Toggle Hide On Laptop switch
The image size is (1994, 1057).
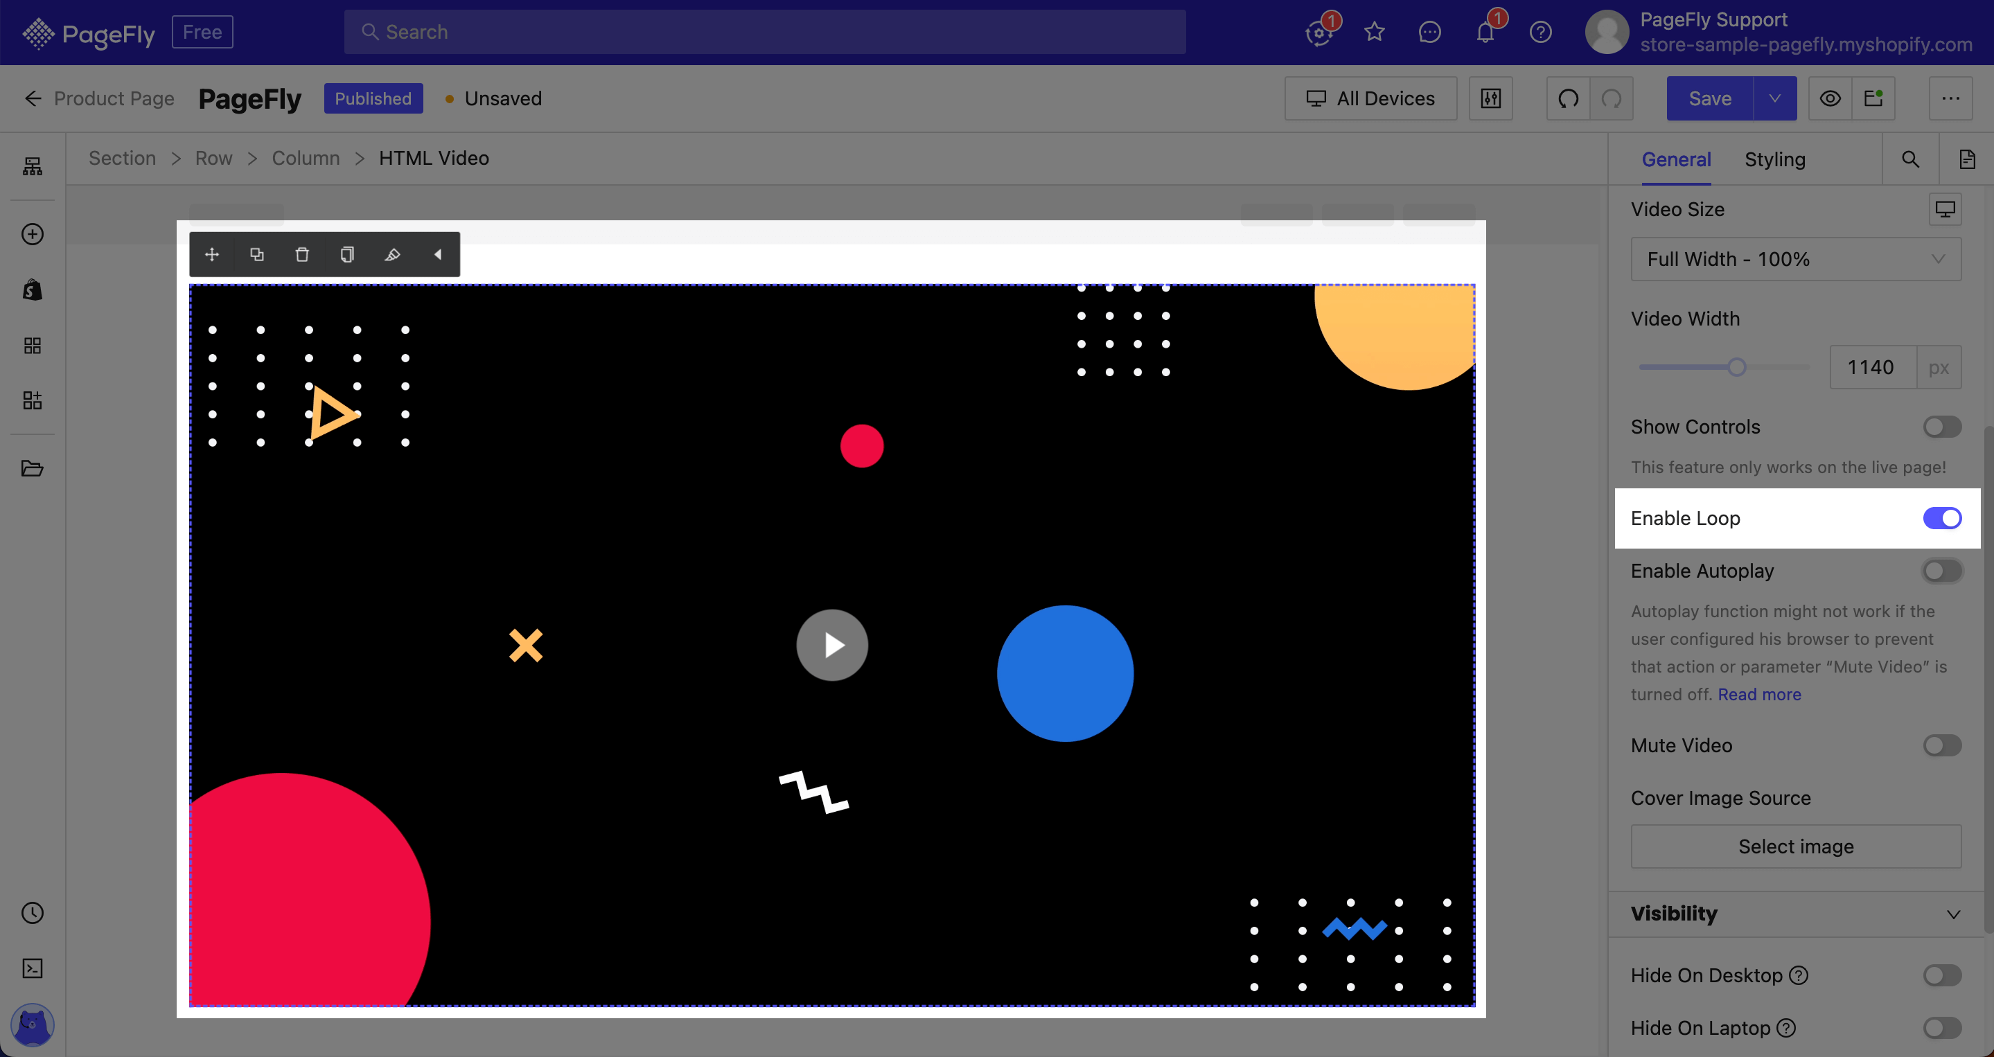coord(1942,1028)
